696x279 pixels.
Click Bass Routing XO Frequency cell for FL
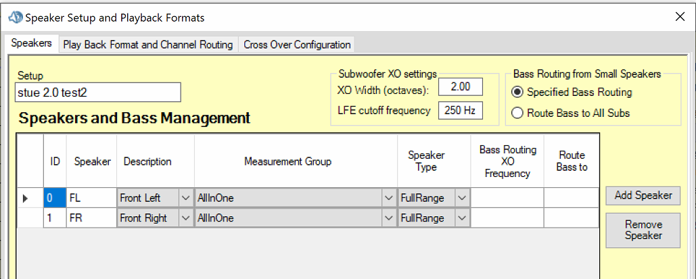coord(507,198)
